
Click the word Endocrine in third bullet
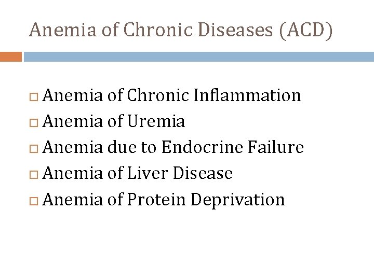[x=203, y=147]
